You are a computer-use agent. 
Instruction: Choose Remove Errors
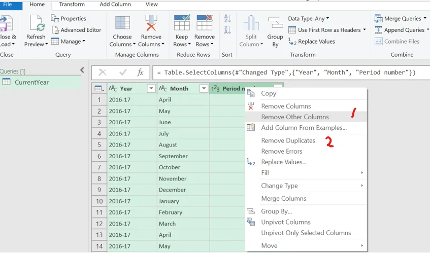(306, 151)
